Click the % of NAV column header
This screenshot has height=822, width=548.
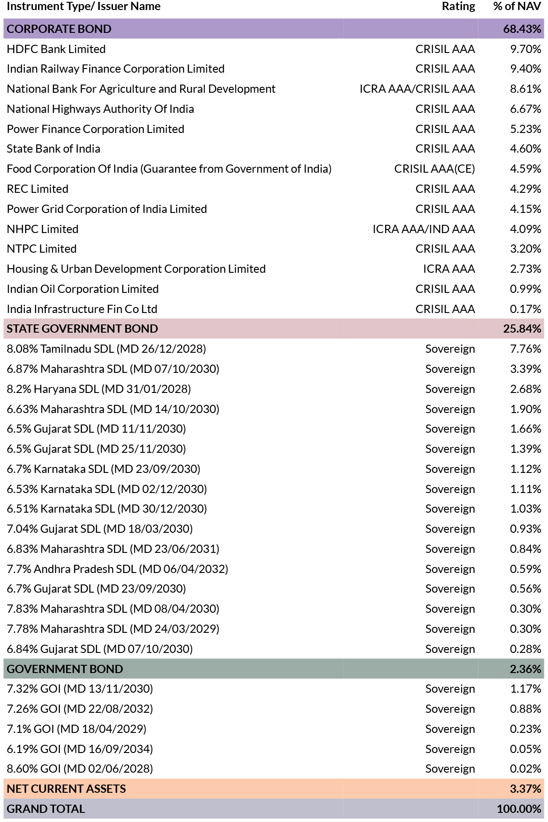click(517, 6)
